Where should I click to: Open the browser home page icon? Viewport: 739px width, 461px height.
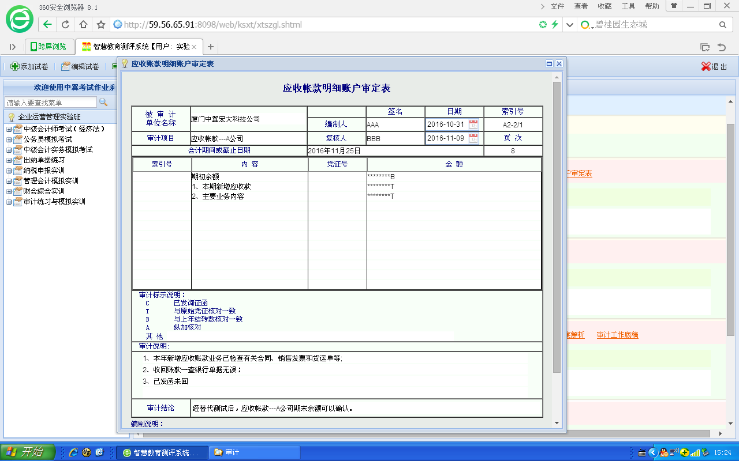coord(83,25)
